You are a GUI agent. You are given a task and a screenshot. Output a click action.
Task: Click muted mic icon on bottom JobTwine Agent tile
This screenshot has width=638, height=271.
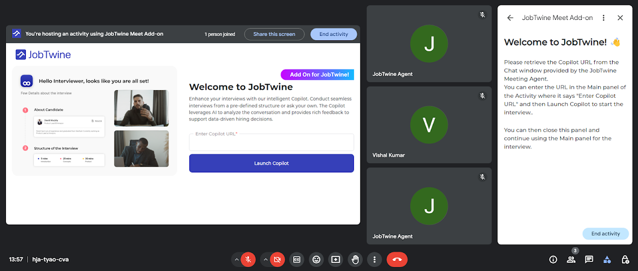tap(482, 176)
